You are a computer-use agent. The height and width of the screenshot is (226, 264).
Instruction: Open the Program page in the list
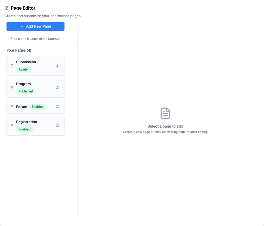(23, 84)
